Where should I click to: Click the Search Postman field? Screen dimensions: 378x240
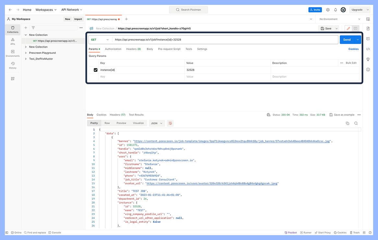(188, 10)
